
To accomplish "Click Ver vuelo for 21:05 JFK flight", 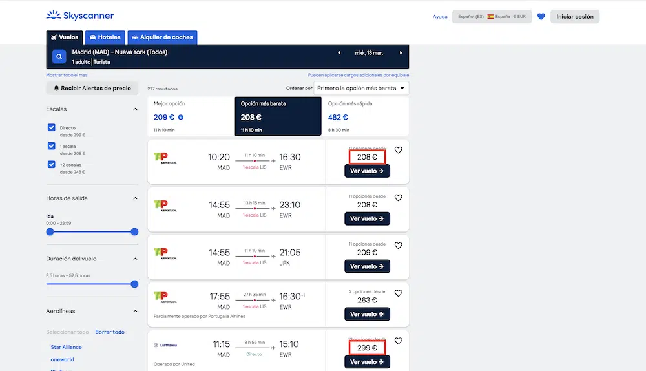I will [367, 266].
